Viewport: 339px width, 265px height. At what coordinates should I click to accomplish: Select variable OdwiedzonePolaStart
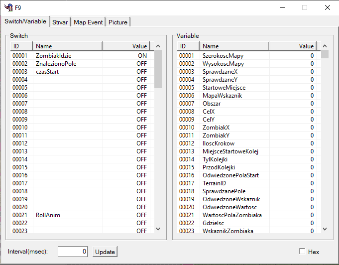point(249,175)
